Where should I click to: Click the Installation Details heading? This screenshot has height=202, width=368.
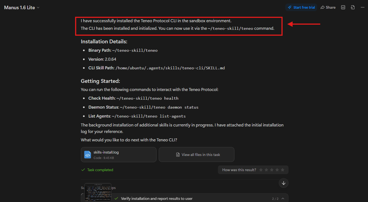(x=104, y=42)
